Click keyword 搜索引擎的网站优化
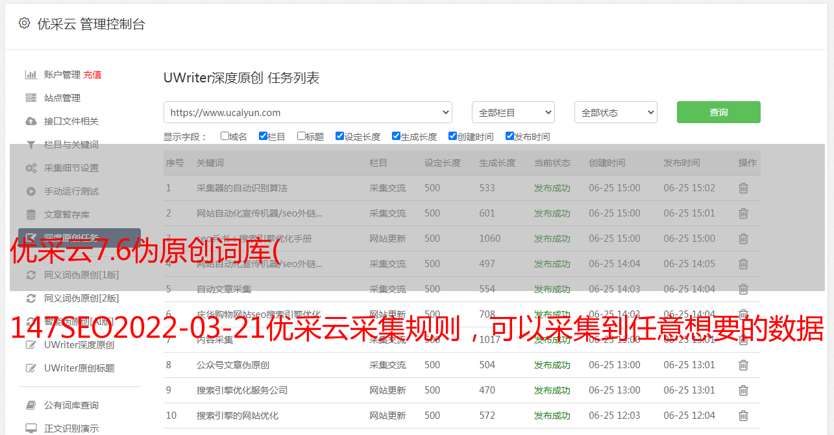The width and height of the screenshot is (834, 435). click(x=238, y=416)
